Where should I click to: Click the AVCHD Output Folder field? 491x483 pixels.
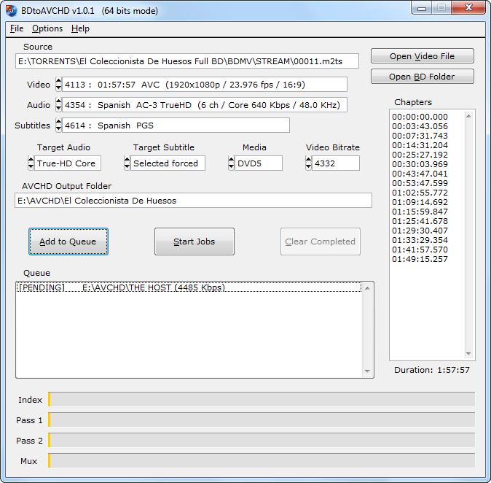193,201
